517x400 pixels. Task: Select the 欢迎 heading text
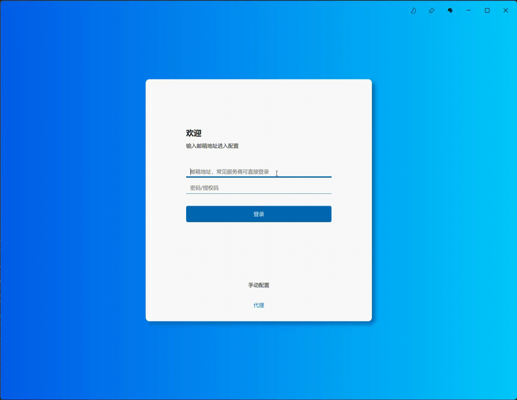click(x=194, y=133)
